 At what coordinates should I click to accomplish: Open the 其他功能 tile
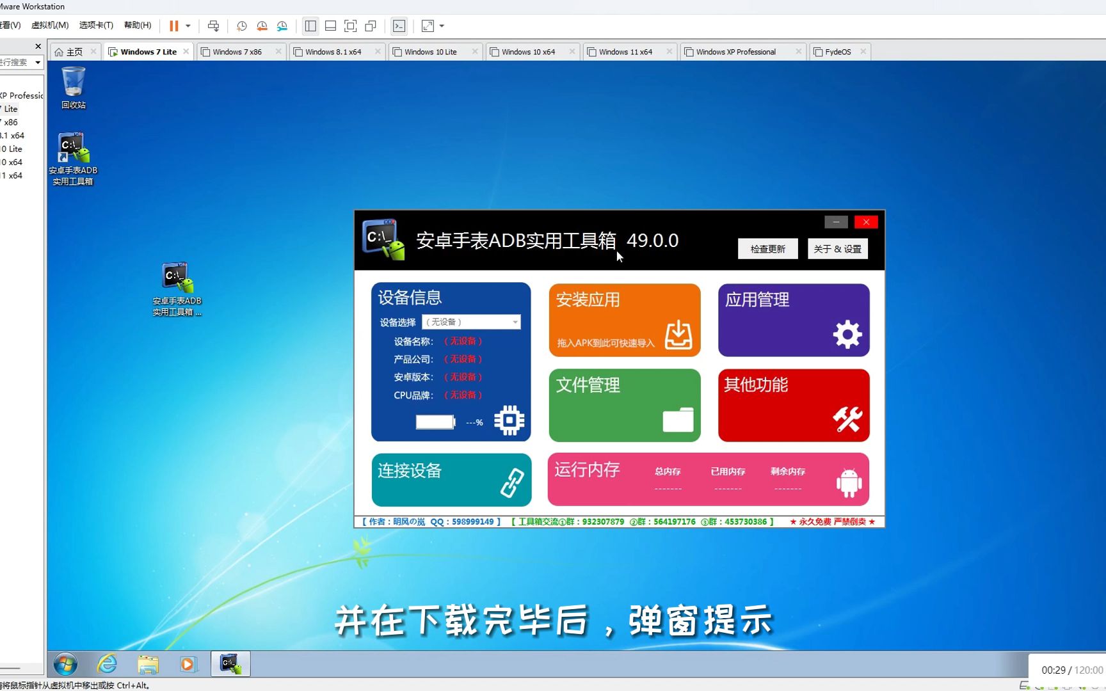794,405
